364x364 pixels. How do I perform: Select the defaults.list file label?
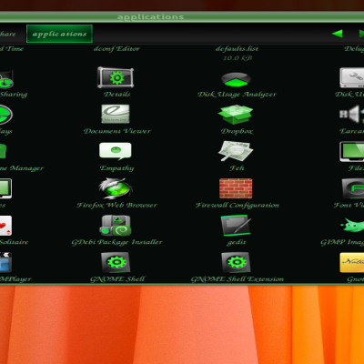(x=237, y=48)
